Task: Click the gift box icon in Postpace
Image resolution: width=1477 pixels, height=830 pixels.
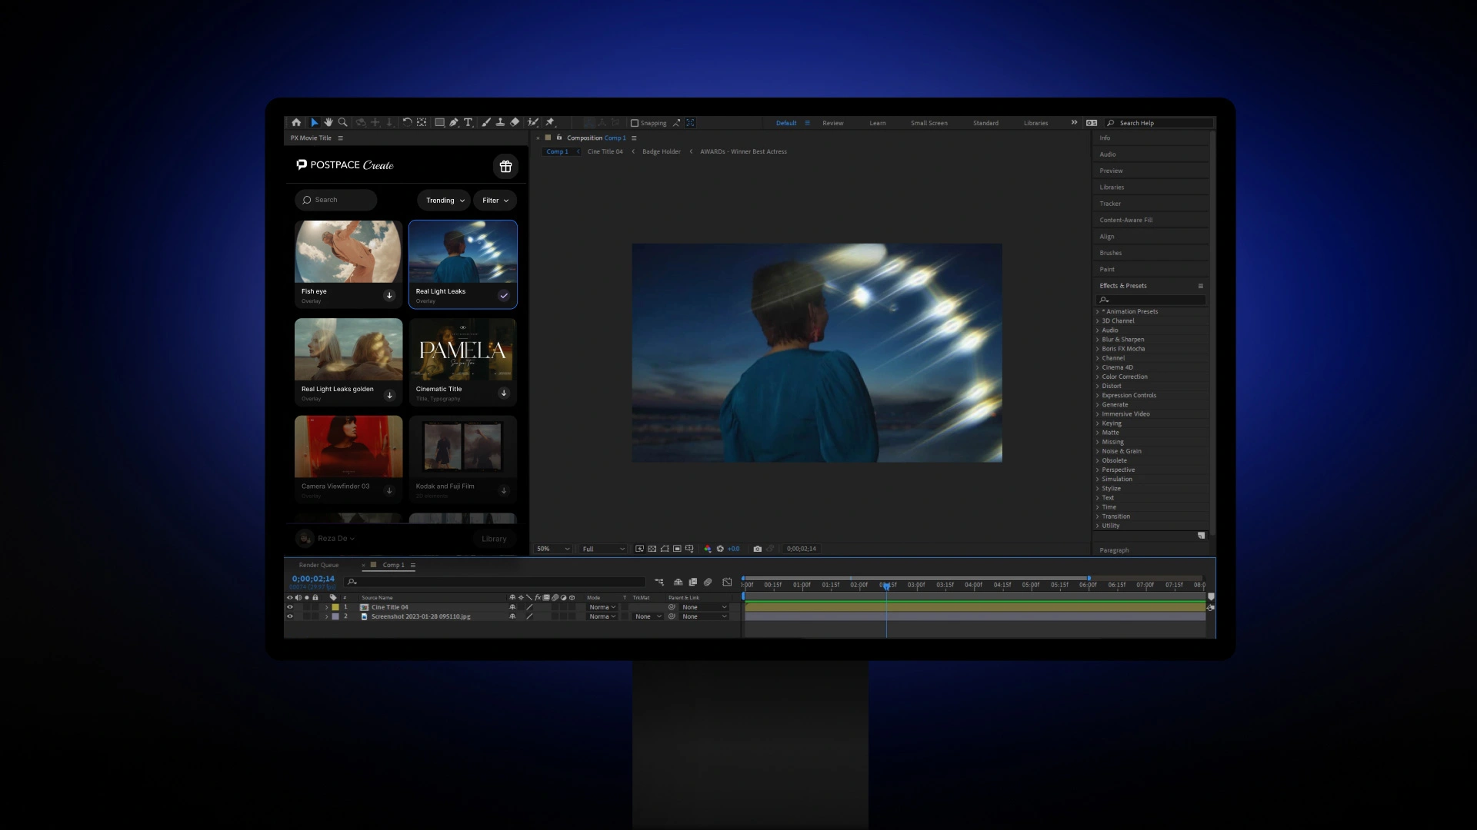Action: 505,166
